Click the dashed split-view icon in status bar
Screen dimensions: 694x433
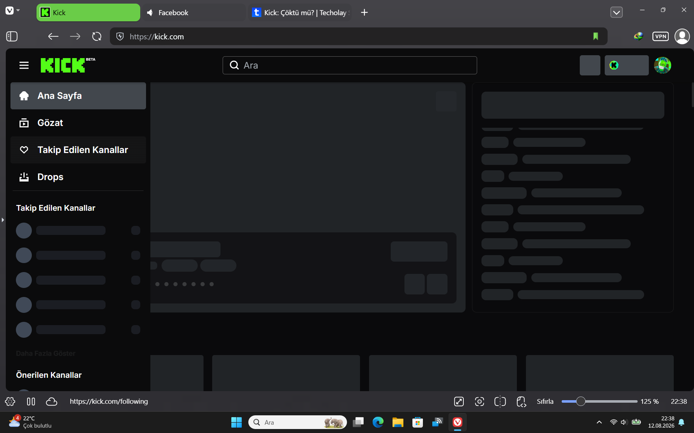pyautogui.click(x=500, y=401)
